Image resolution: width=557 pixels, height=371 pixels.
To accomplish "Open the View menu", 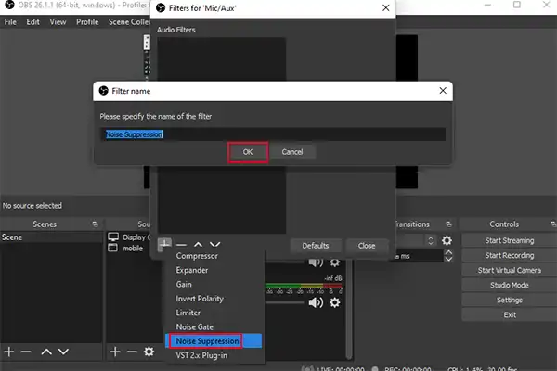I will click(58, 22).
